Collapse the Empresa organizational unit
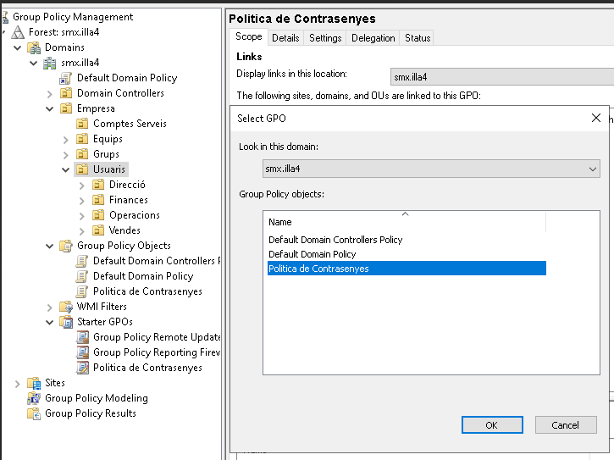Image resolution: width=614 pixels, height=460 pixels. [50, 108]
